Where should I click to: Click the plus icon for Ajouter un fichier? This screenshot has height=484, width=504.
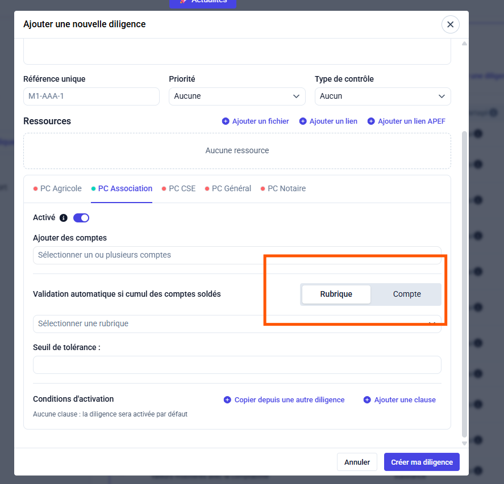point(226,121)
